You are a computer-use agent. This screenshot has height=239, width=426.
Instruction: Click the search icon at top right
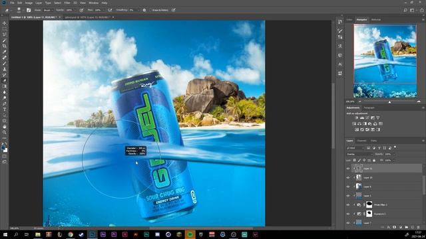pyautogui.click(x=405, y=10)
